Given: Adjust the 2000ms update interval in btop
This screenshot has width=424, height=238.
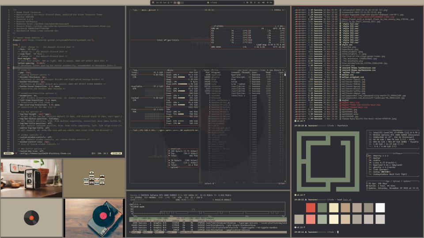Looking at the screenshot, I should (277, 9).
